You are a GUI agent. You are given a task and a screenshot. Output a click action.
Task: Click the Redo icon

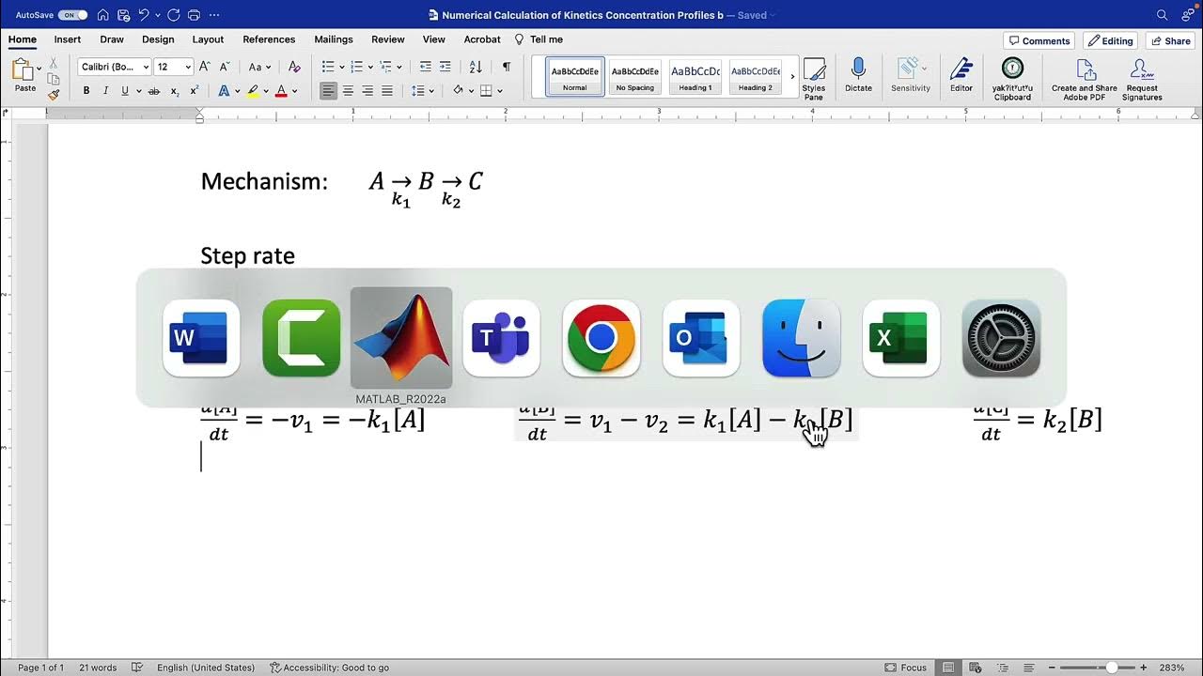pos(174,15)
